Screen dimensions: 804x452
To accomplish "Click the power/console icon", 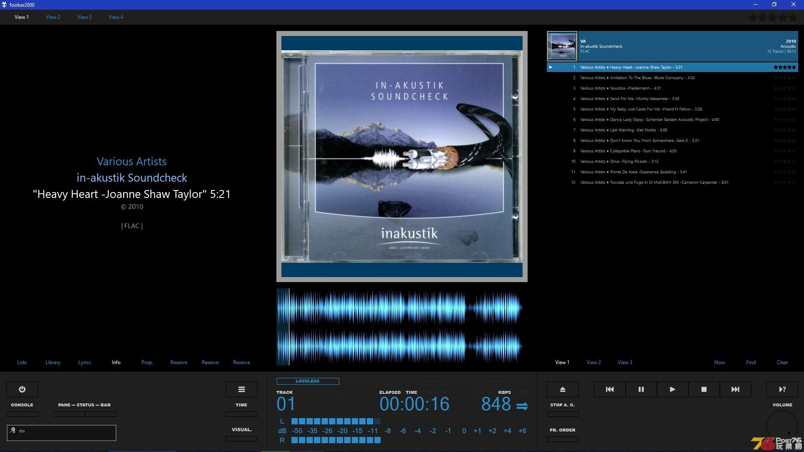I will pos(22,389).
